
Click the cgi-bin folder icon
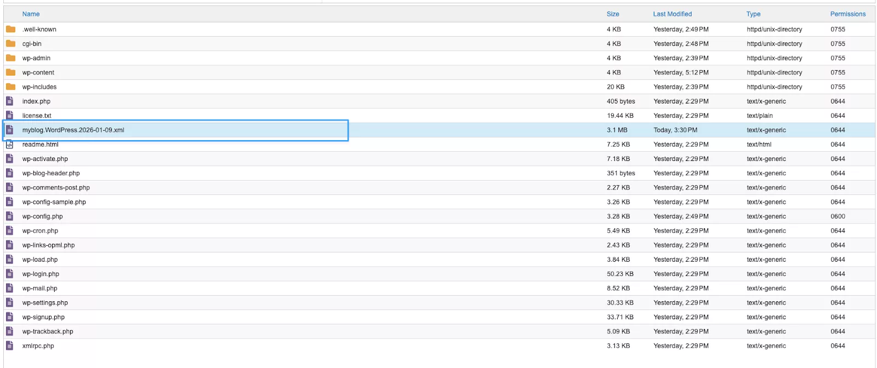coord(10,43)
